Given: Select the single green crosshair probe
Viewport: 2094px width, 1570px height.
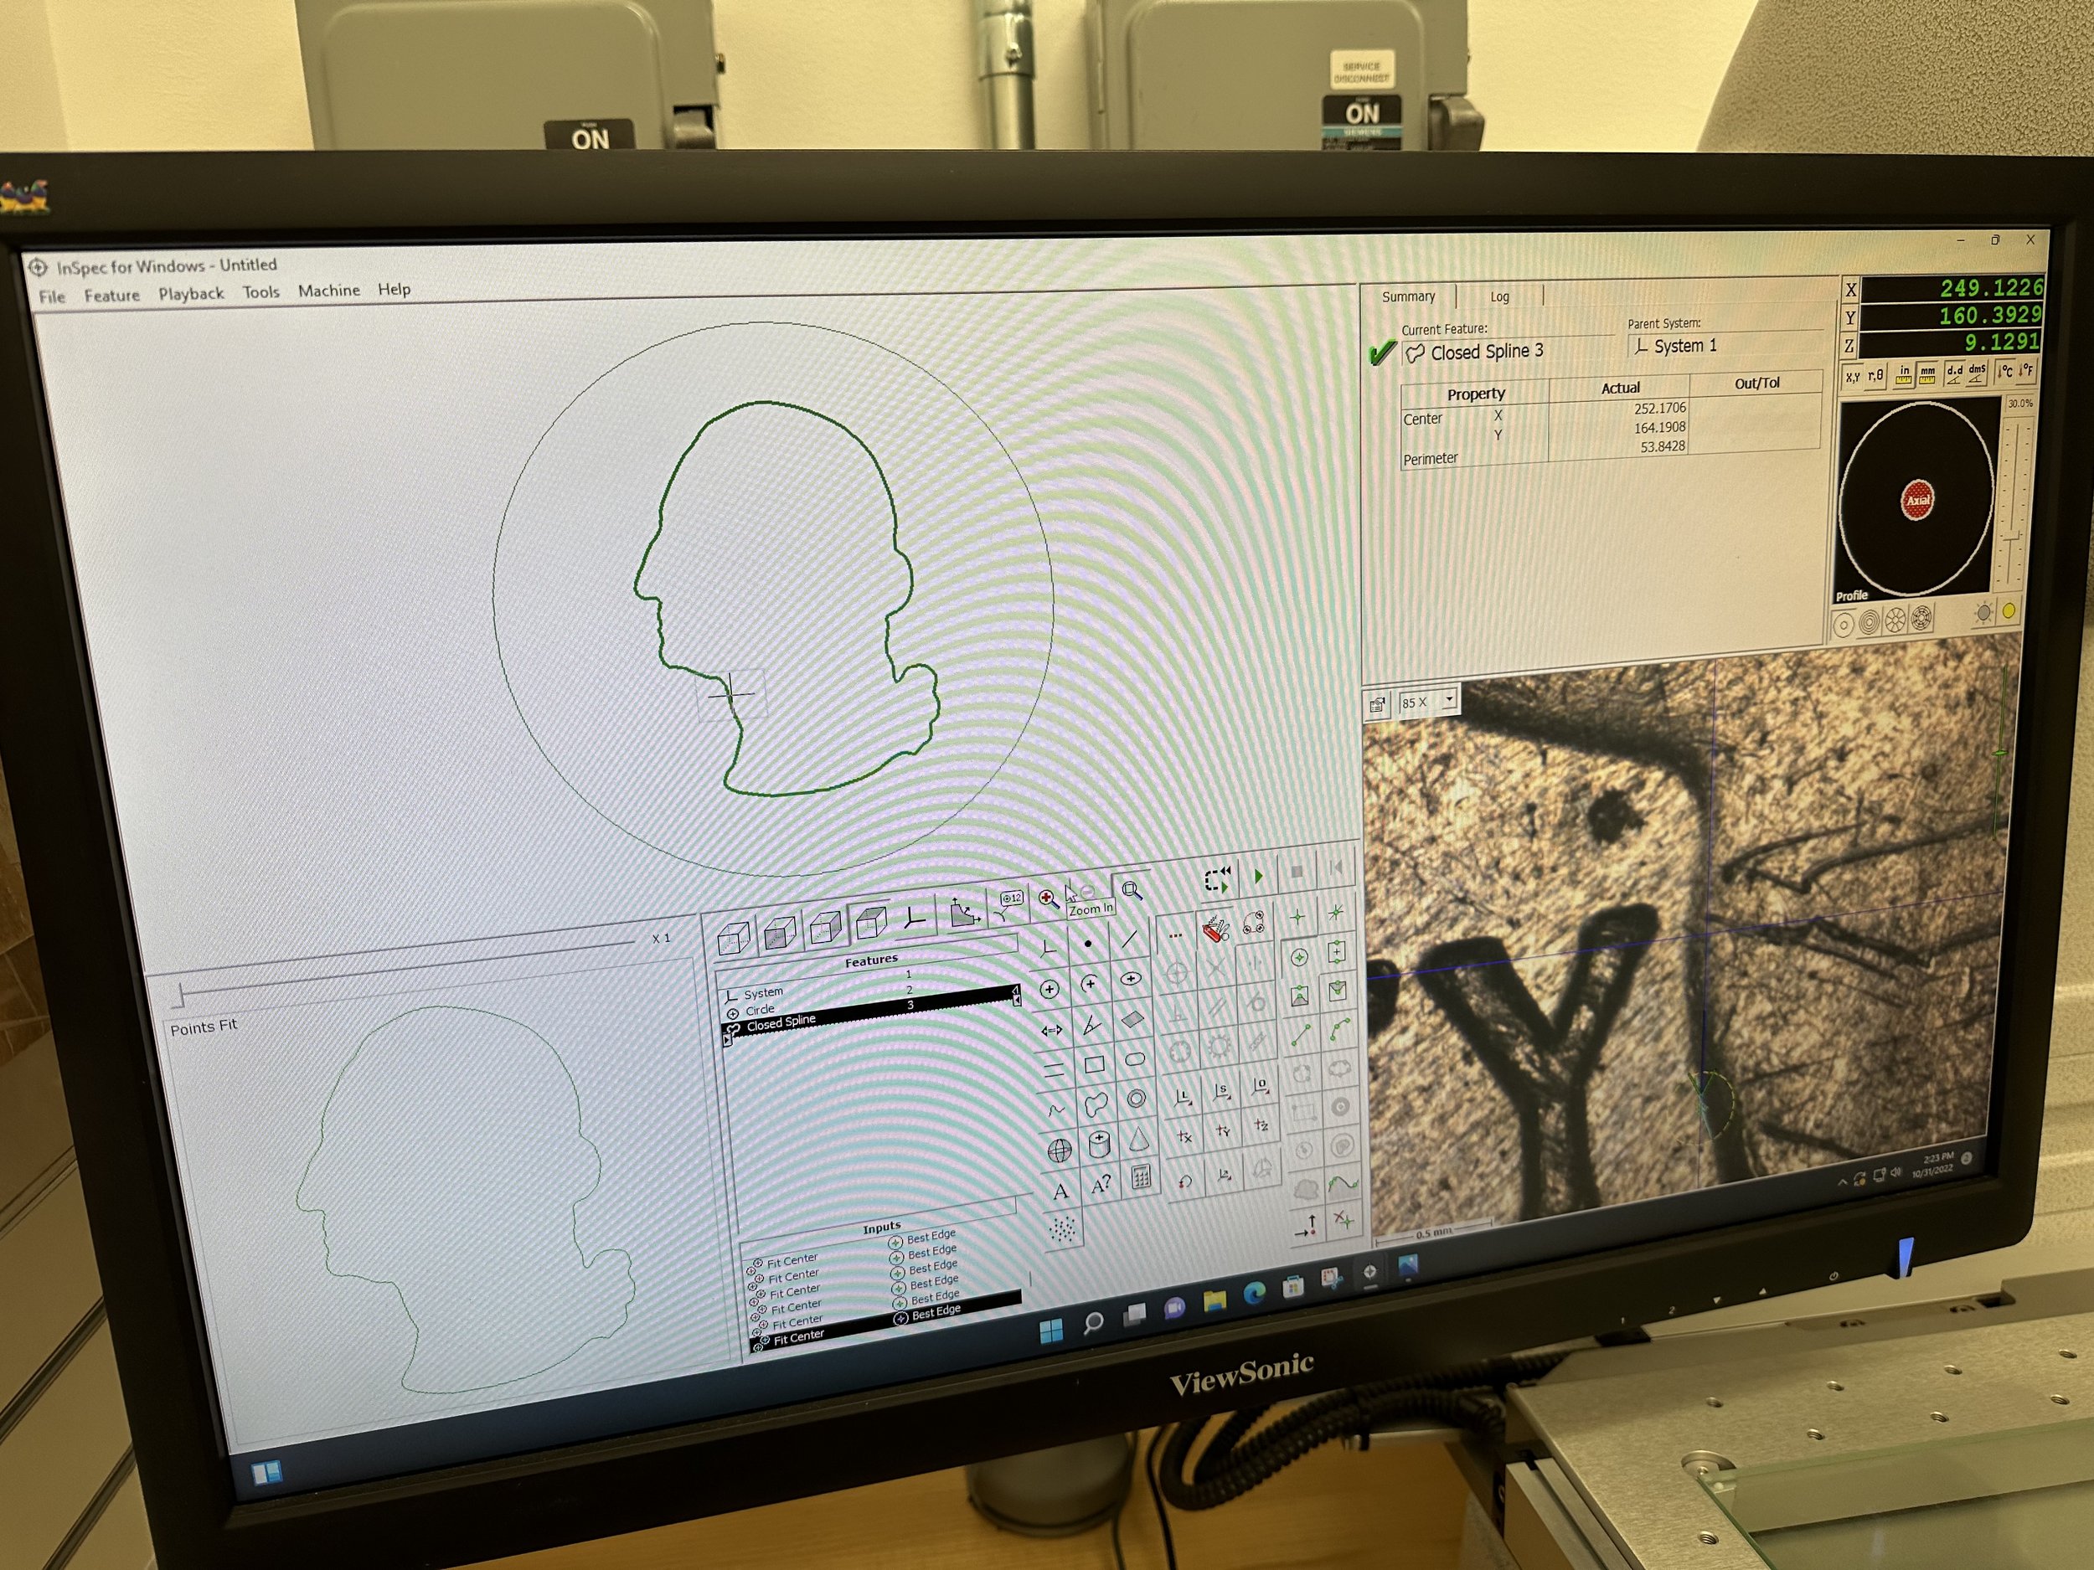Looking at the screenshot, I should point(1297,917).
